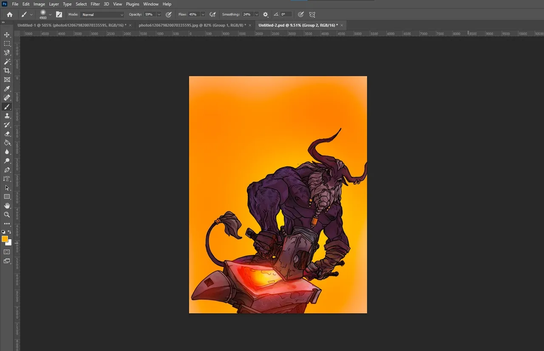Image resolution: width=544 pixels, height=351 pixels.
Task: Toggle the Brush Settings panel
Action: click(x=59, y=14)
